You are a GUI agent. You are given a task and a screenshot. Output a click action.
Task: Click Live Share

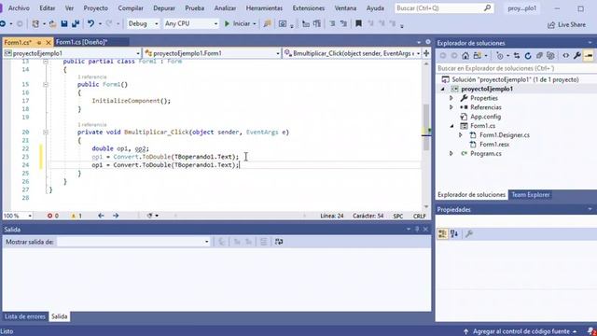(566, 25)
